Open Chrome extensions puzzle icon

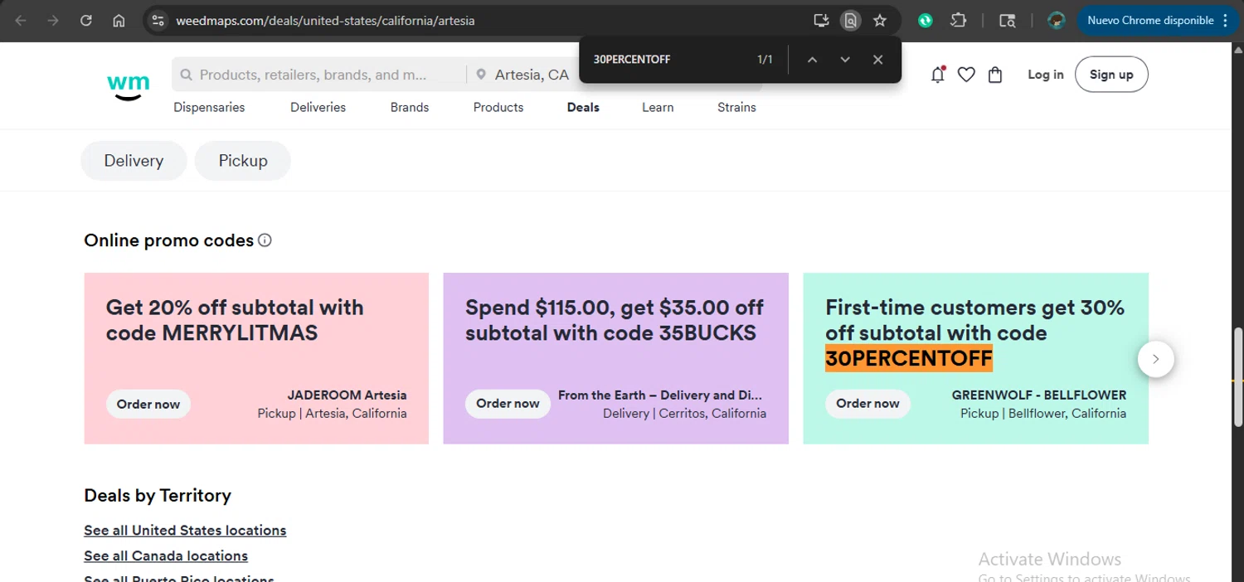959,21
